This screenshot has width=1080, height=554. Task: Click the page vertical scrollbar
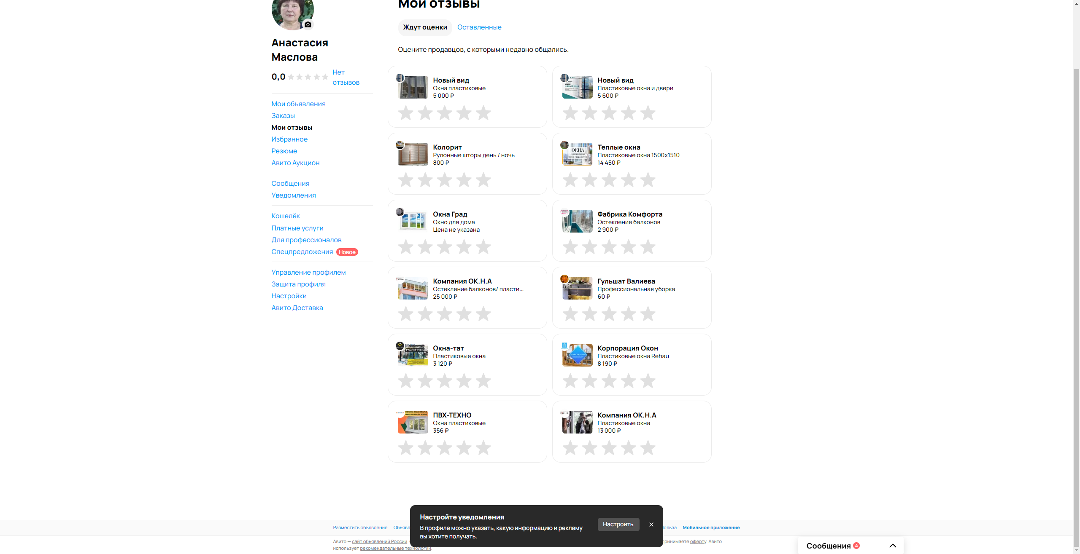tap(1076, 295)
